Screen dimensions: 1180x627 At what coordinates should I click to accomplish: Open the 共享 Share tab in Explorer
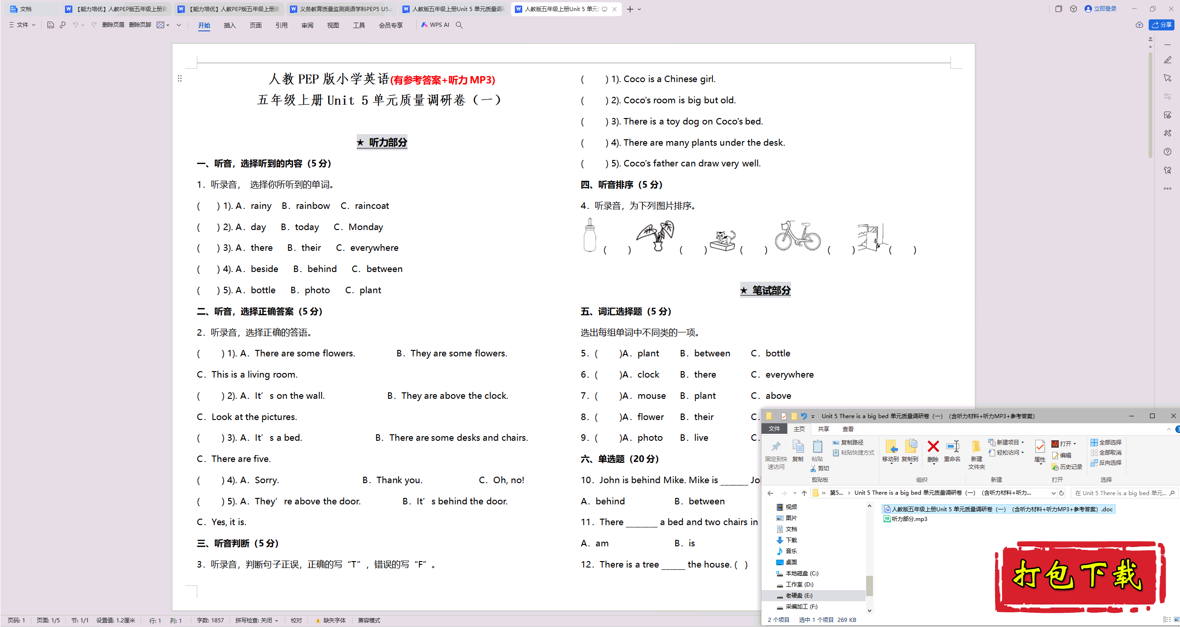tap(823, 429)
